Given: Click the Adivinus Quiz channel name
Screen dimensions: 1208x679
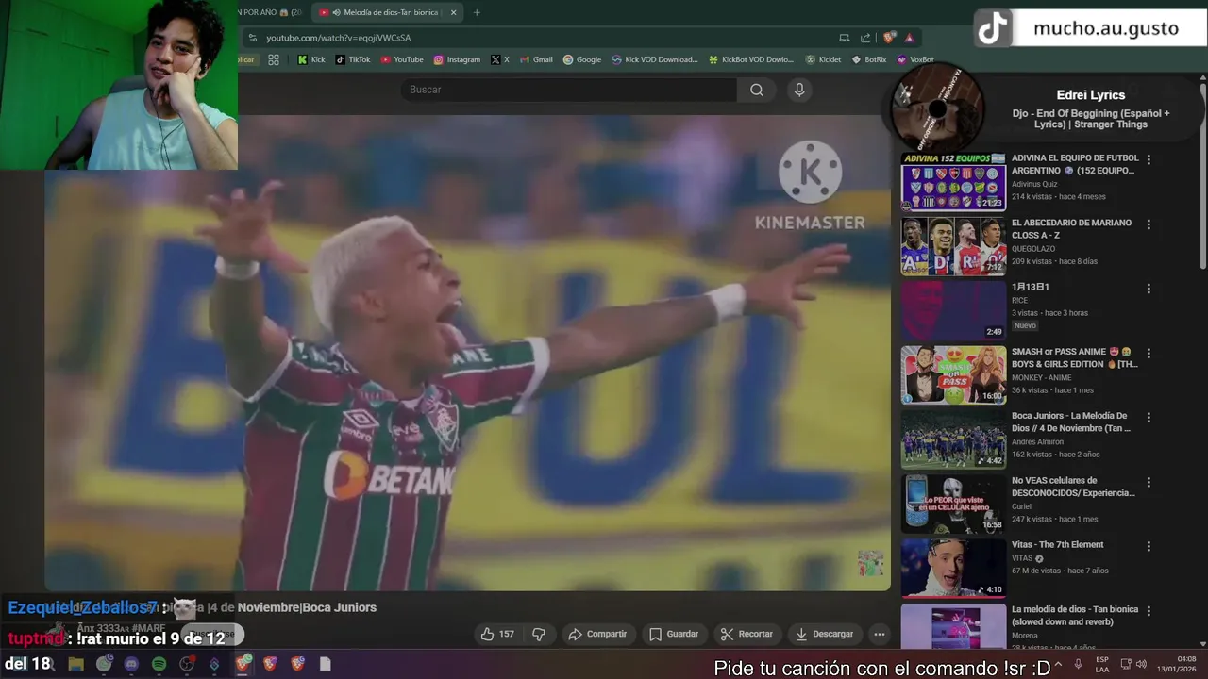Looking at the screenshot, I should (x=1035, y=184).
